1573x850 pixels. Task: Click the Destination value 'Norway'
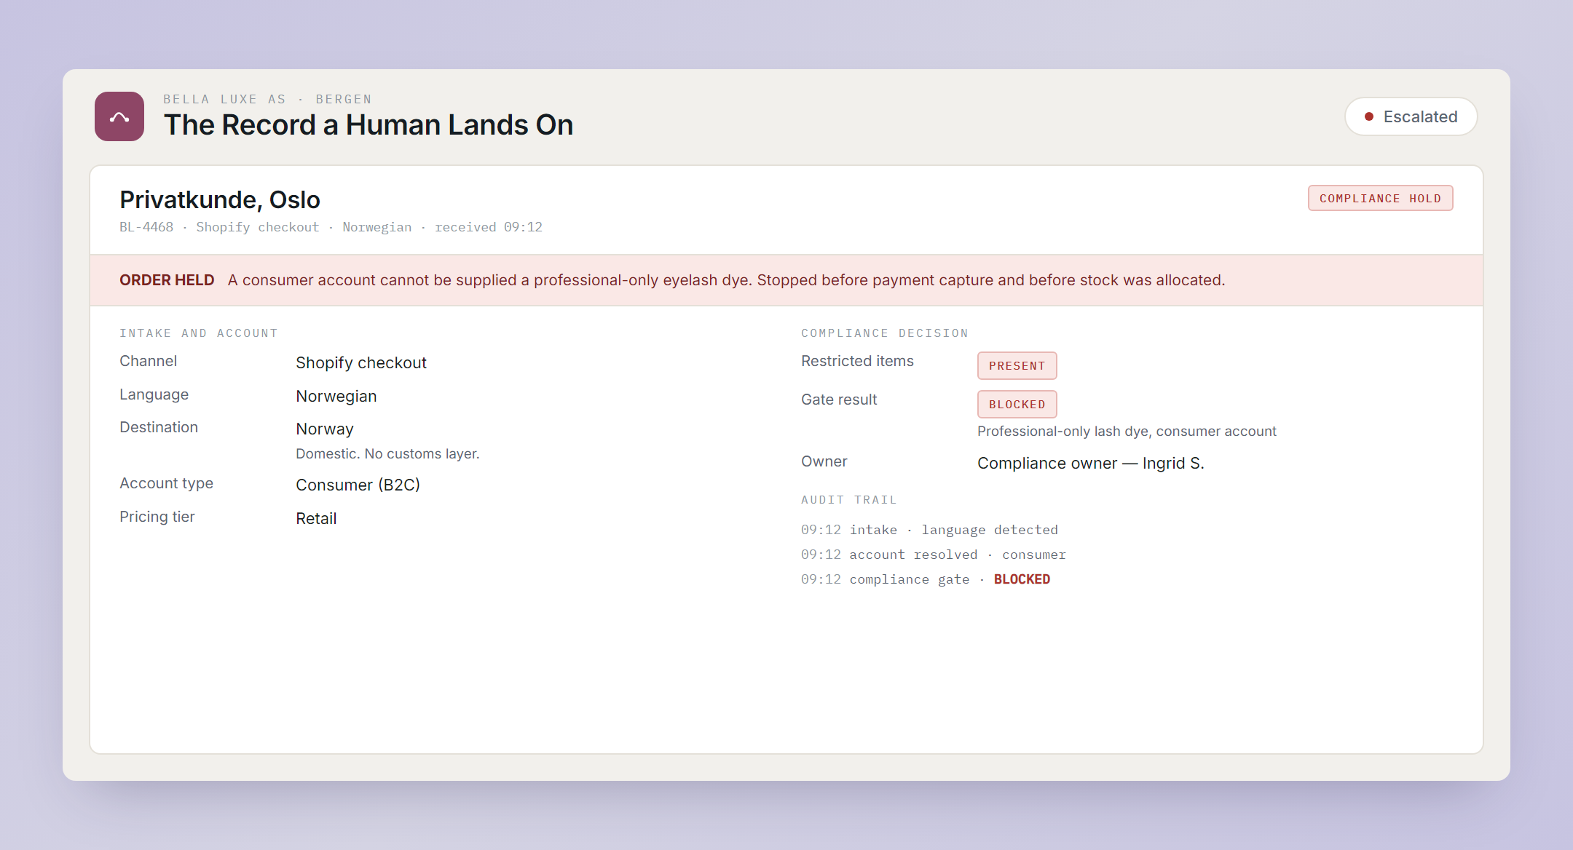pyautogui.click(x=325, y=429)
